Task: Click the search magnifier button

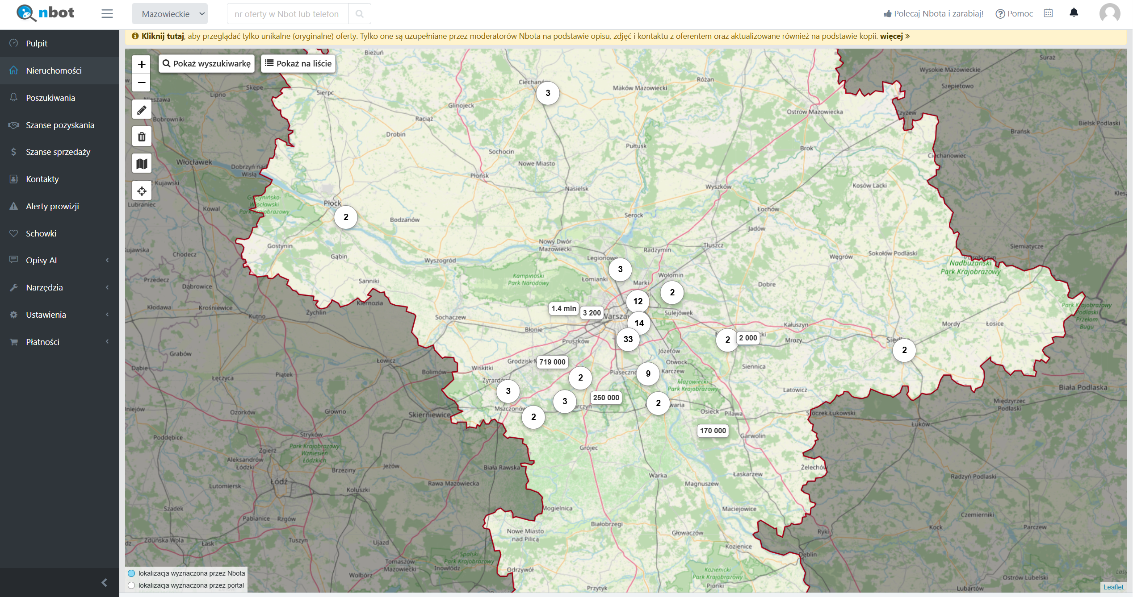Action: tap(359, 14)
